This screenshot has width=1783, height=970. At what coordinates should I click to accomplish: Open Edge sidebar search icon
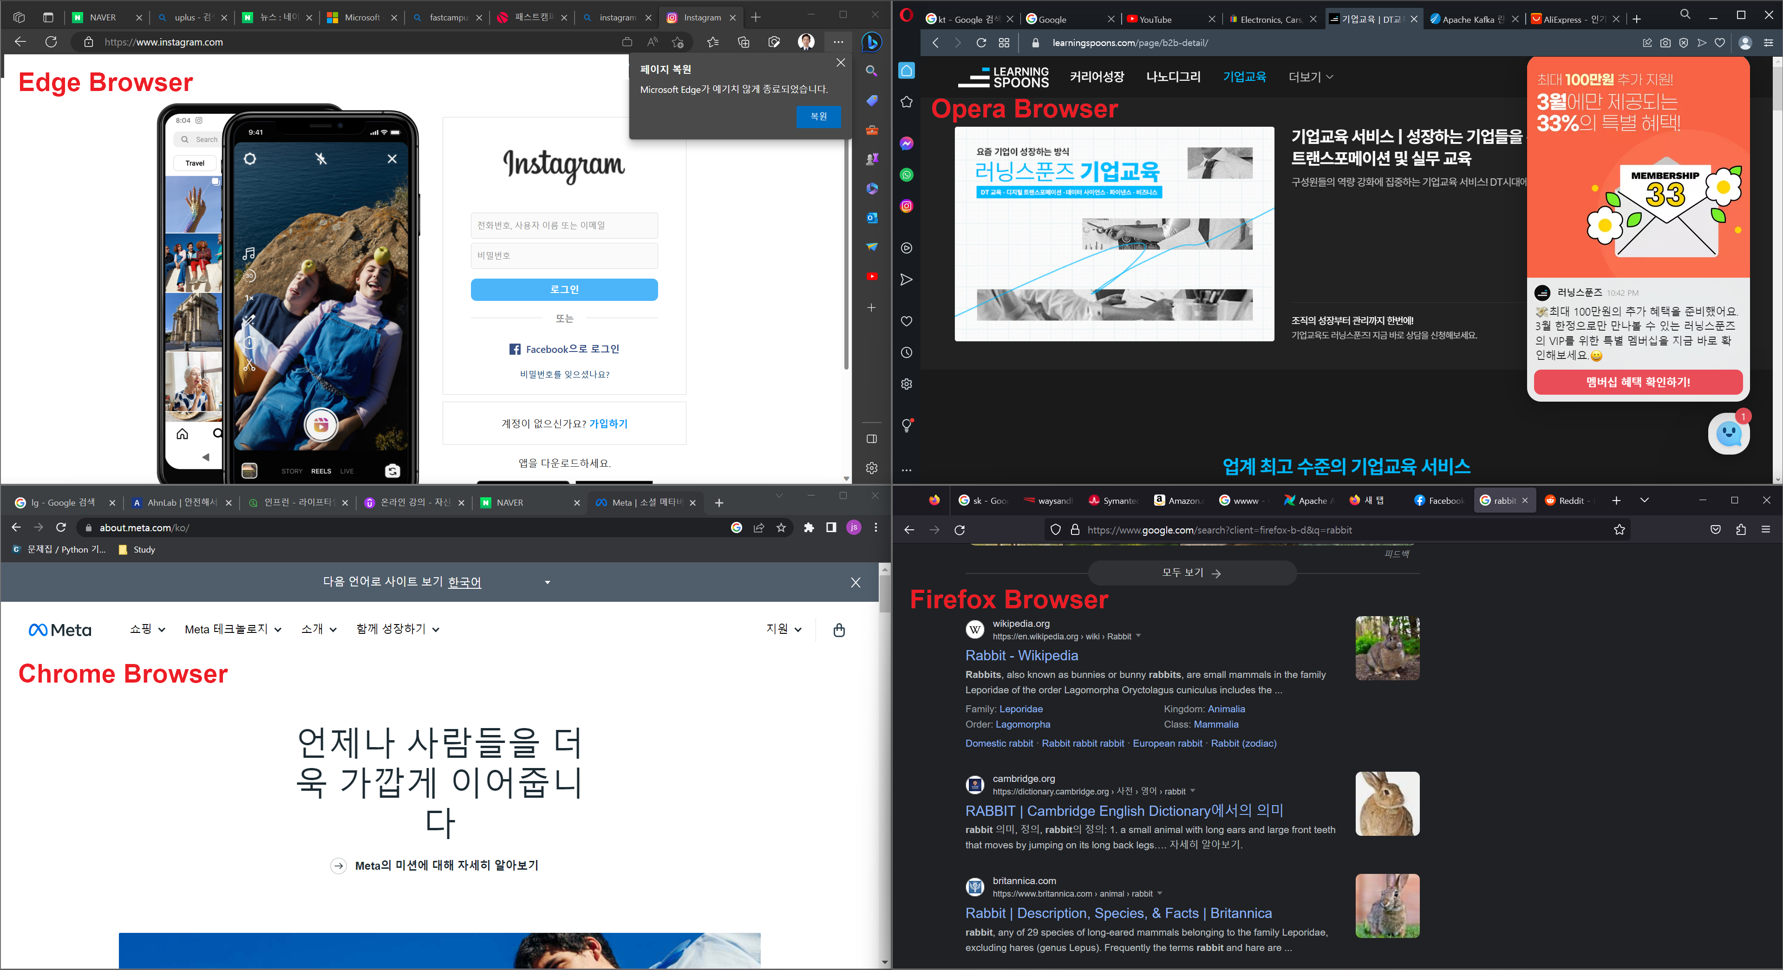(871, 71)
